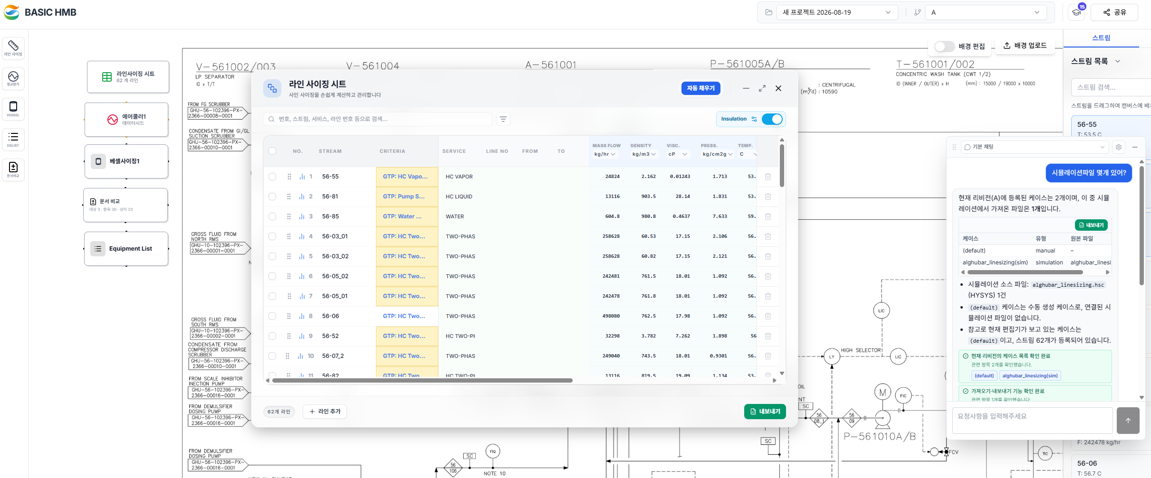This screenshot has width=1151, height=478.
Task: Open chat settings gear icon
Action: coord(1119,147)
